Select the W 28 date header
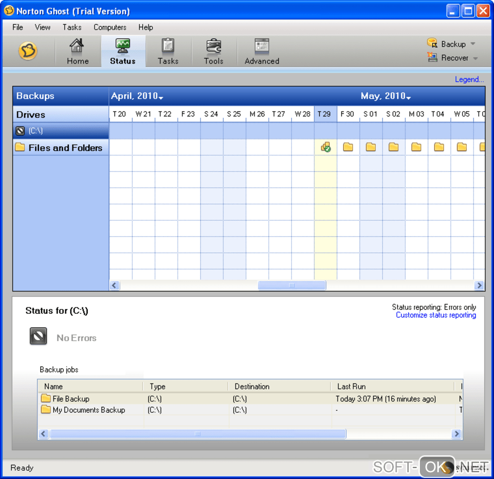The width and height of the screenshot is (494, 479). [302, 114]
